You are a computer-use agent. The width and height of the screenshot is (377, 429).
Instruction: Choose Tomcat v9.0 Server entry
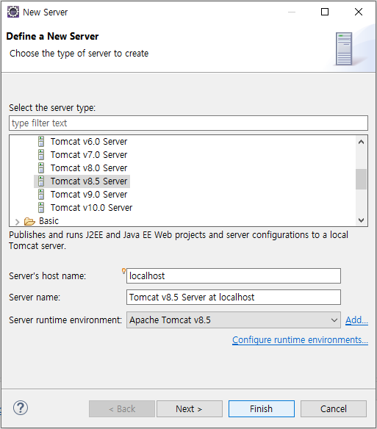[89, 194]
